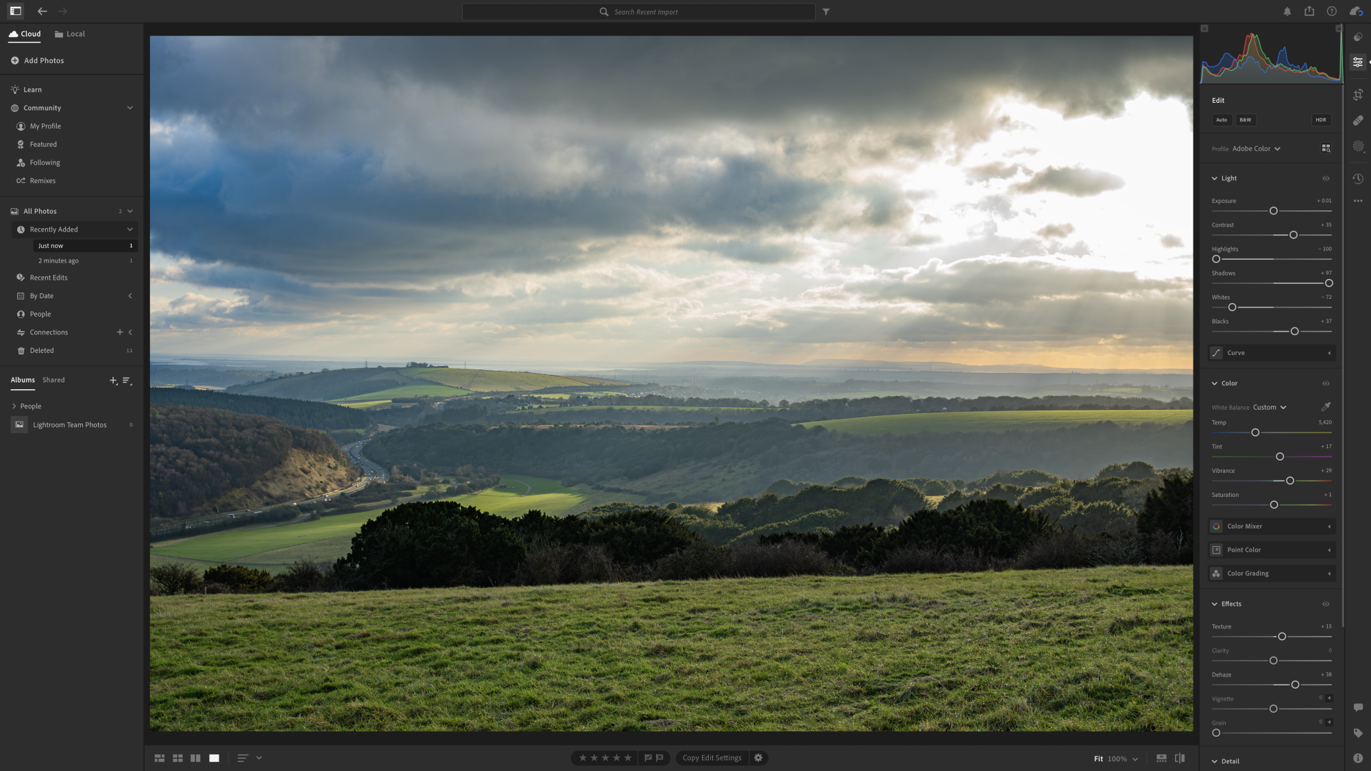Click the Fit zoom button
Image resolution: width=1371 pixels, height=771 pixels.
1098,759
